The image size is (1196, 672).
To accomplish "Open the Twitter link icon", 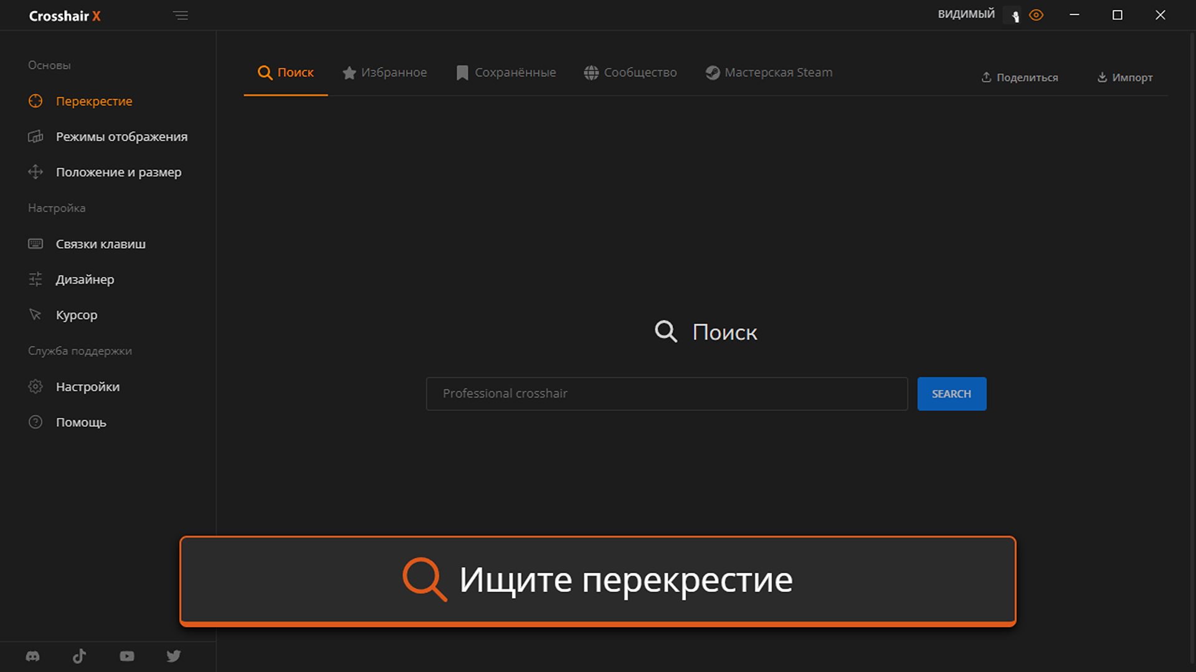I will [174, 656].
